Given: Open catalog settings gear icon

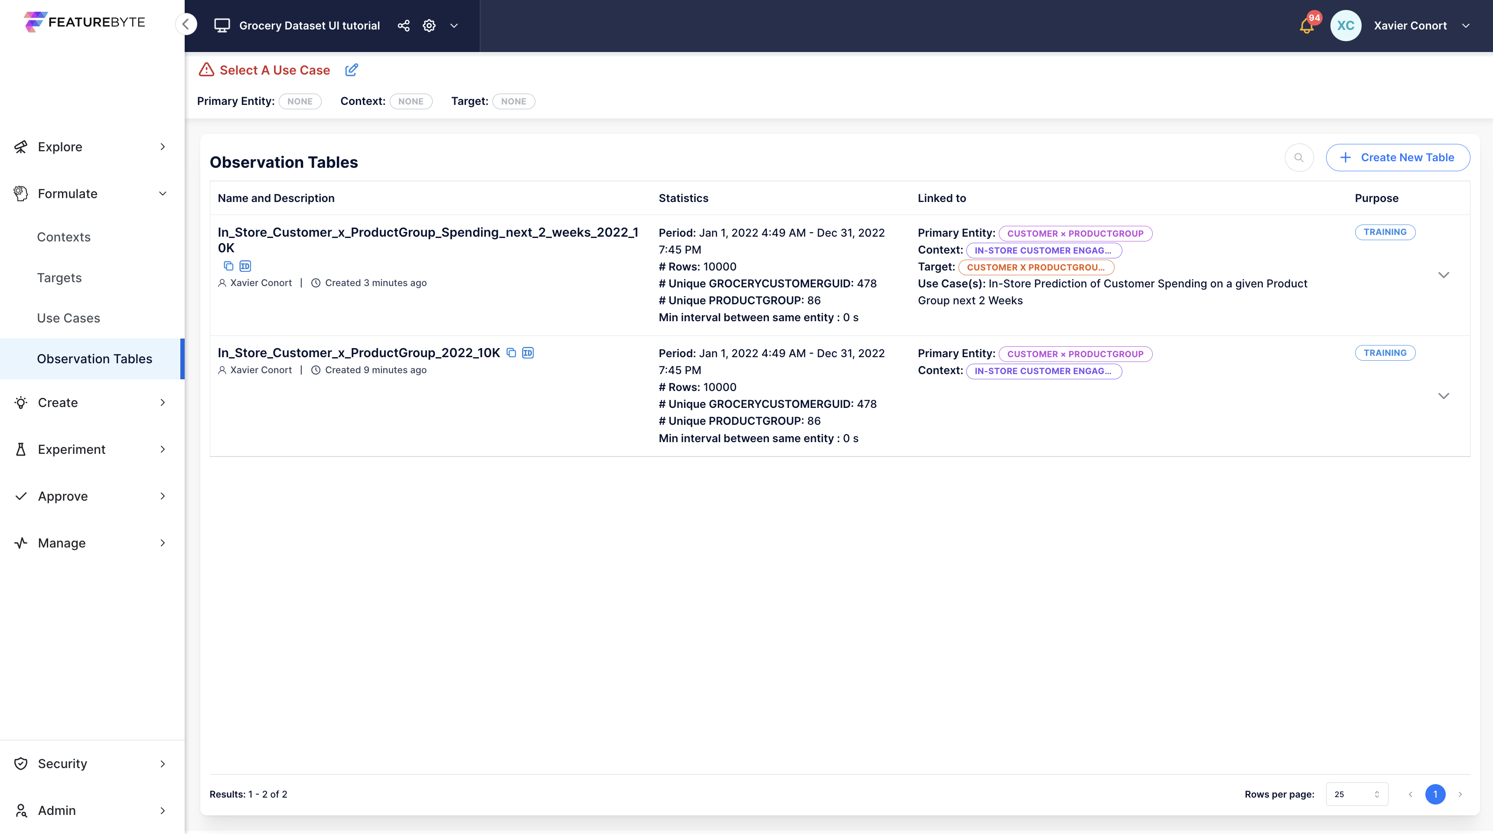Looking at the screenshot, I should 429,26.
